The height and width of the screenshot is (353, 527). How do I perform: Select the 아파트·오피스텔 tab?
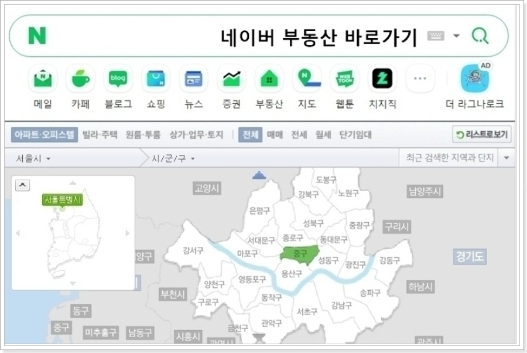pyautogui.click(x=45, y=135)
